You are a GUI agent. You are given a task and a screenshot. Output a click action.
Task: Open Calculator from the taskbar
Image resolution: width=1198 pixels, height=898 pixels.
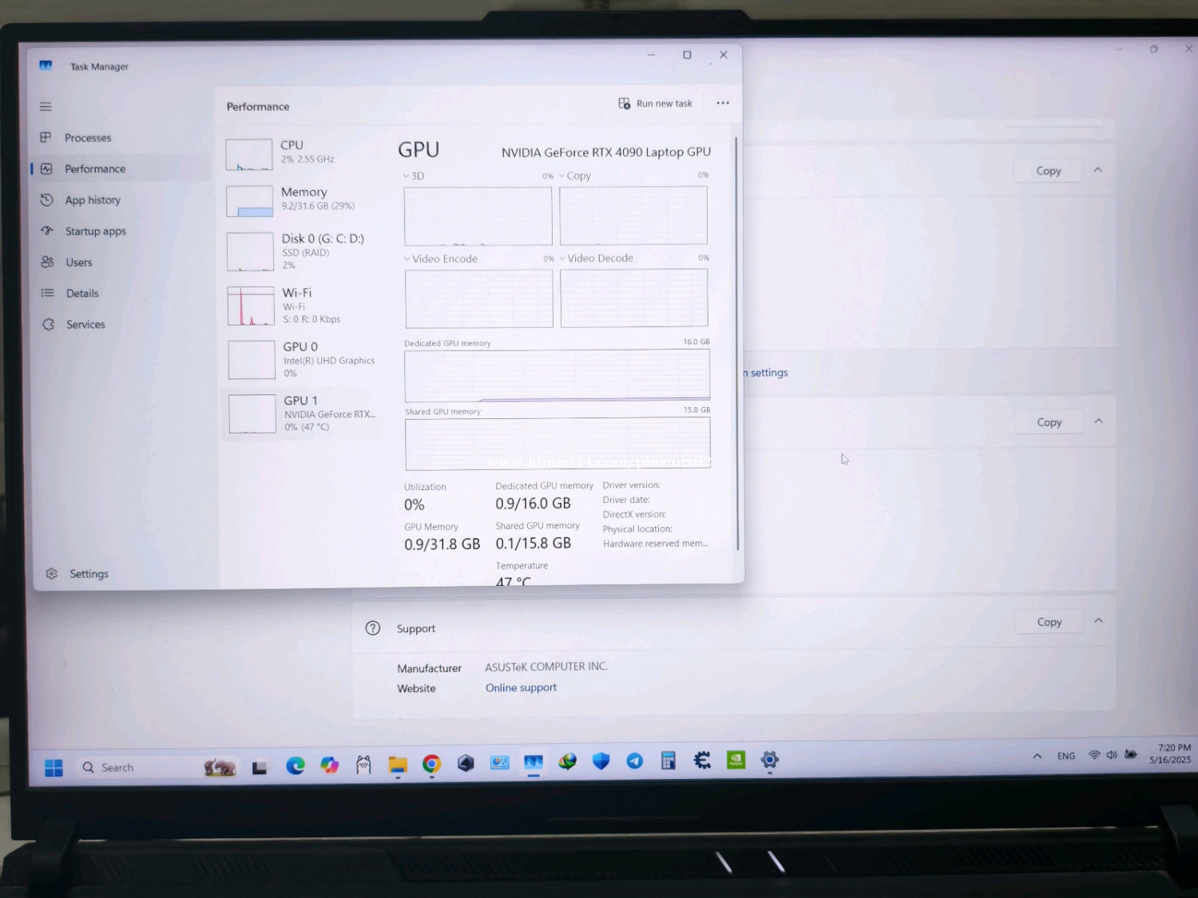(668, 761)
